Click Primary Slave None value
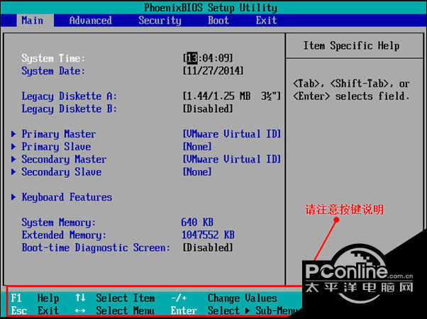 197,147
